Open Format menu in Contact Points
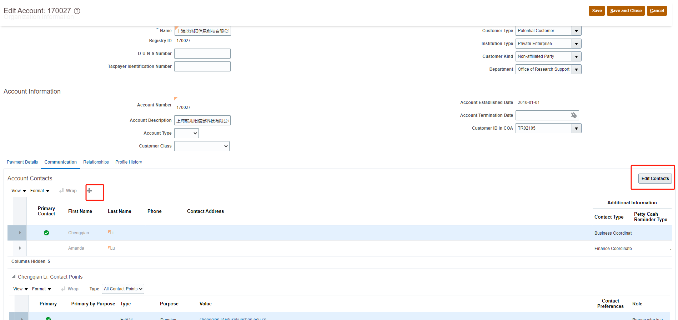 pos(41,289)
